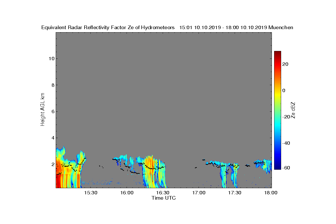Click the 6 km height tick label
This screenshot has width=336, height=224.
[x=52, y=111]
